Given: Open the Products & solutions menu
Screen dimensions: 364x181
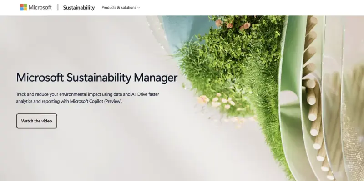Looking at the screenshot, I should [121, 8].
